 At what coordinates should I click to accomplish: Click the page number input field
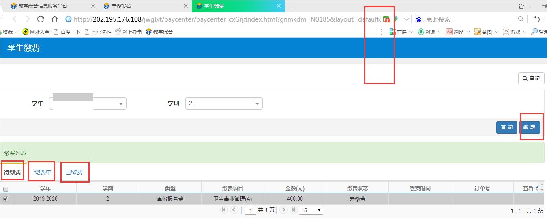pos(251,211)
